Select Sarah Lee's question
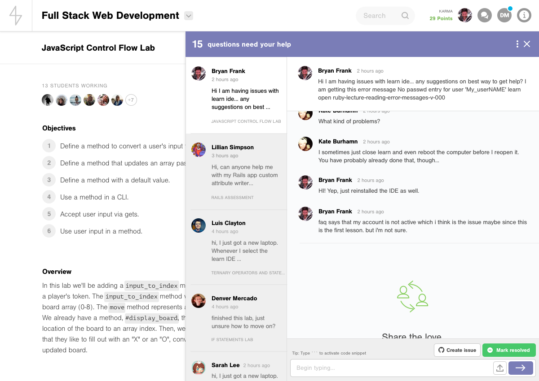 [236, 367]
